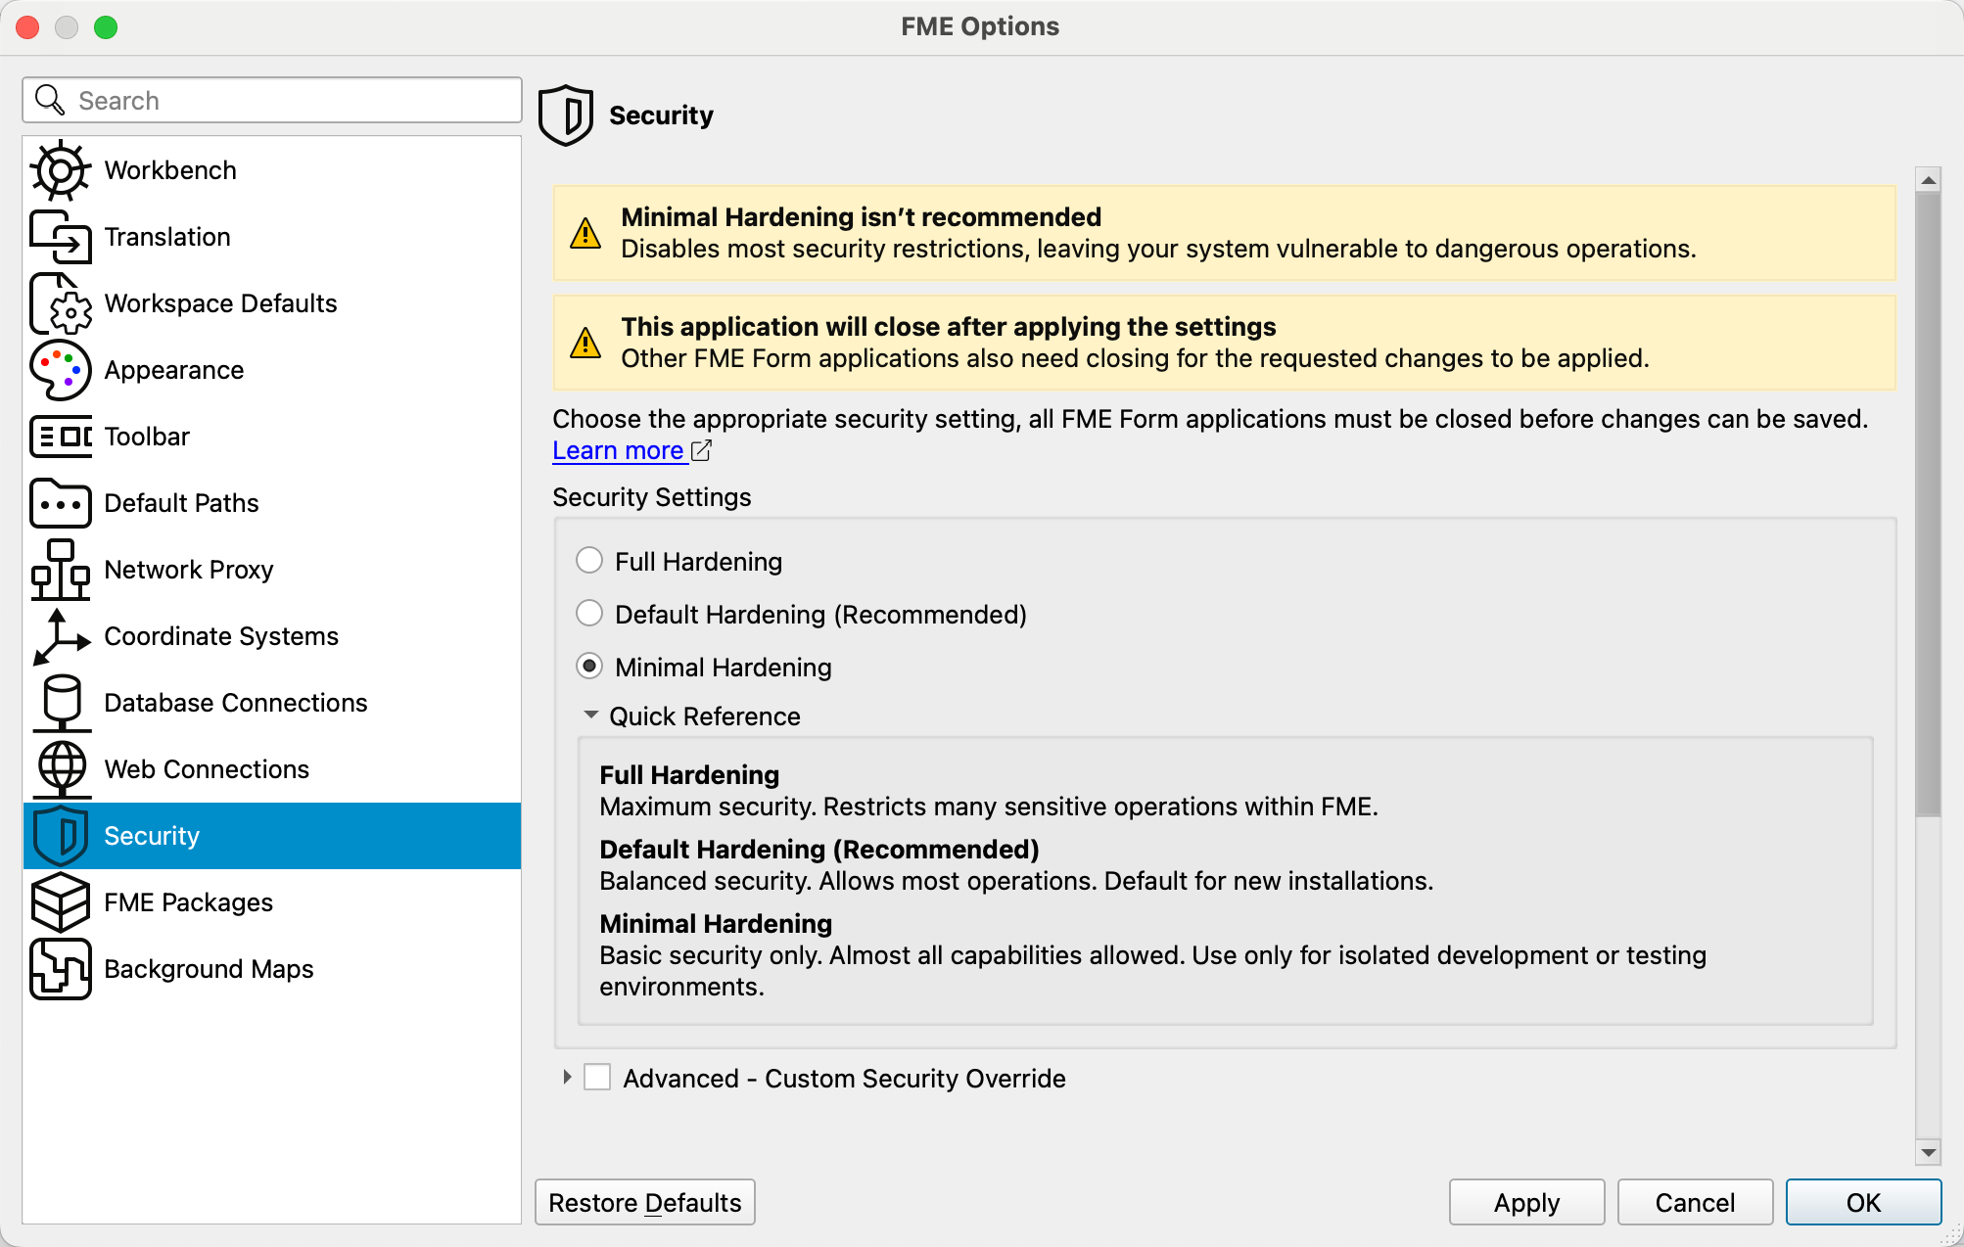
Task: Click the Cancel button
Action: click(x=1696, y=1202)
